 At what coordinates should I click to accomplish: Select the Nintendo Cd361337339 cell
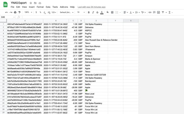[96, 75]
